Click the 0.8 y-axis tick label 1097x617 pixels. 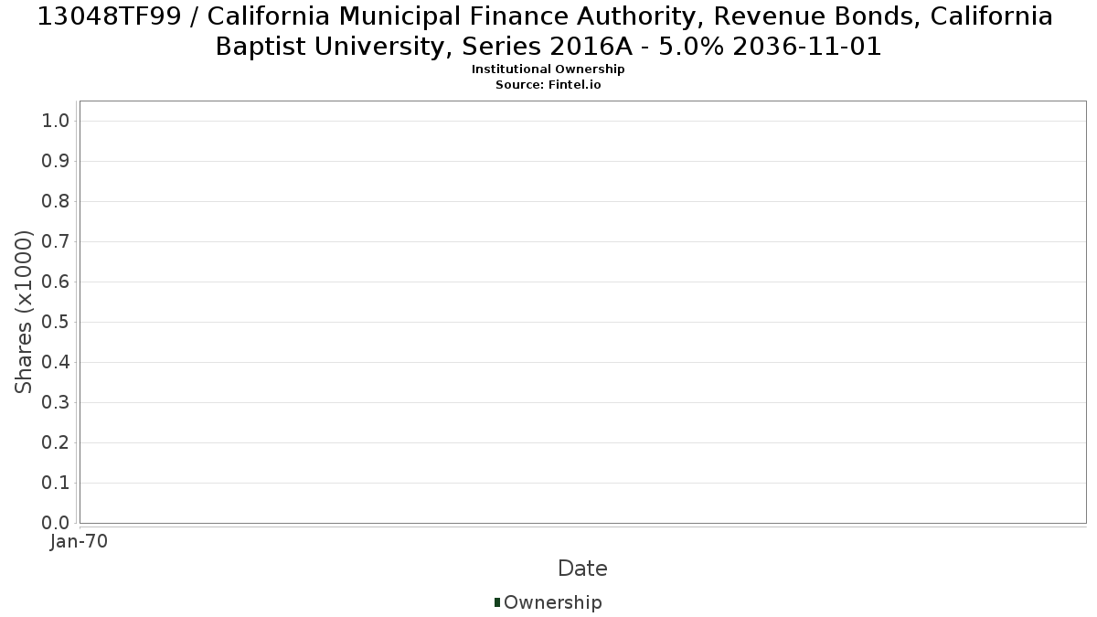pos(57,202)
